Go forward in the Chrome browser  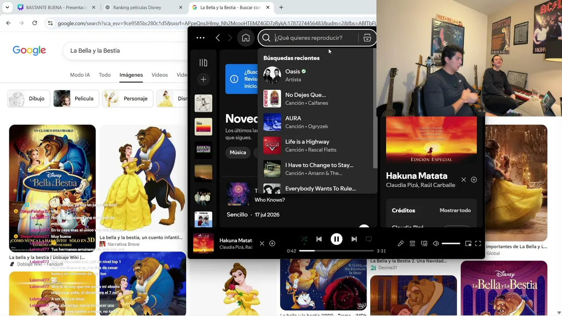(x=22, y=23)
